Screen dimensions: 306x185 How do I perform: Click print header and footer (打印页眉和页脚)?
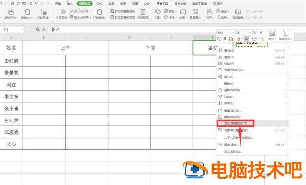click(x=122, y=17)
